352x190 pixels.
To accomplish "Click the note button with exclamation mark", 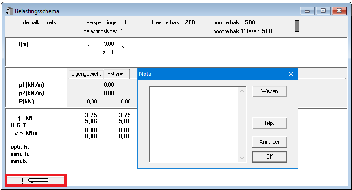I will point(36,180).
